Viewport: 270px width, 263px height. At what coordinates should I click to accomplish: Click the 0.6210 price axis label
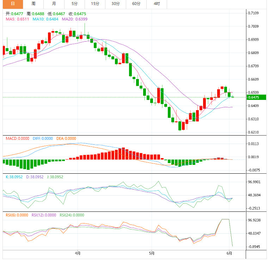coord(253,132)
